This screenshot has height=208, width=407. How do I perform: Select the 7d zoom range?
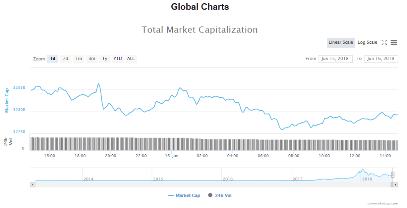click(66, 59)
